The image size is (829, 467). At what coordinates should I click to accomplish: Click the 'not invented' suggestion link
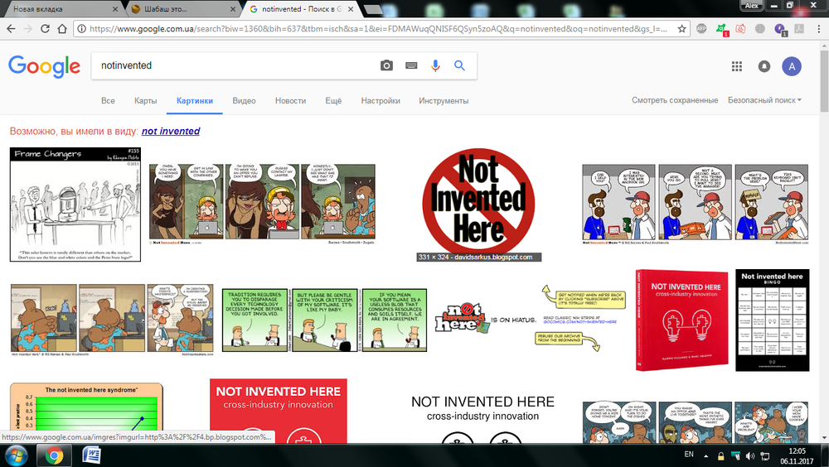(x=170, y=131)
